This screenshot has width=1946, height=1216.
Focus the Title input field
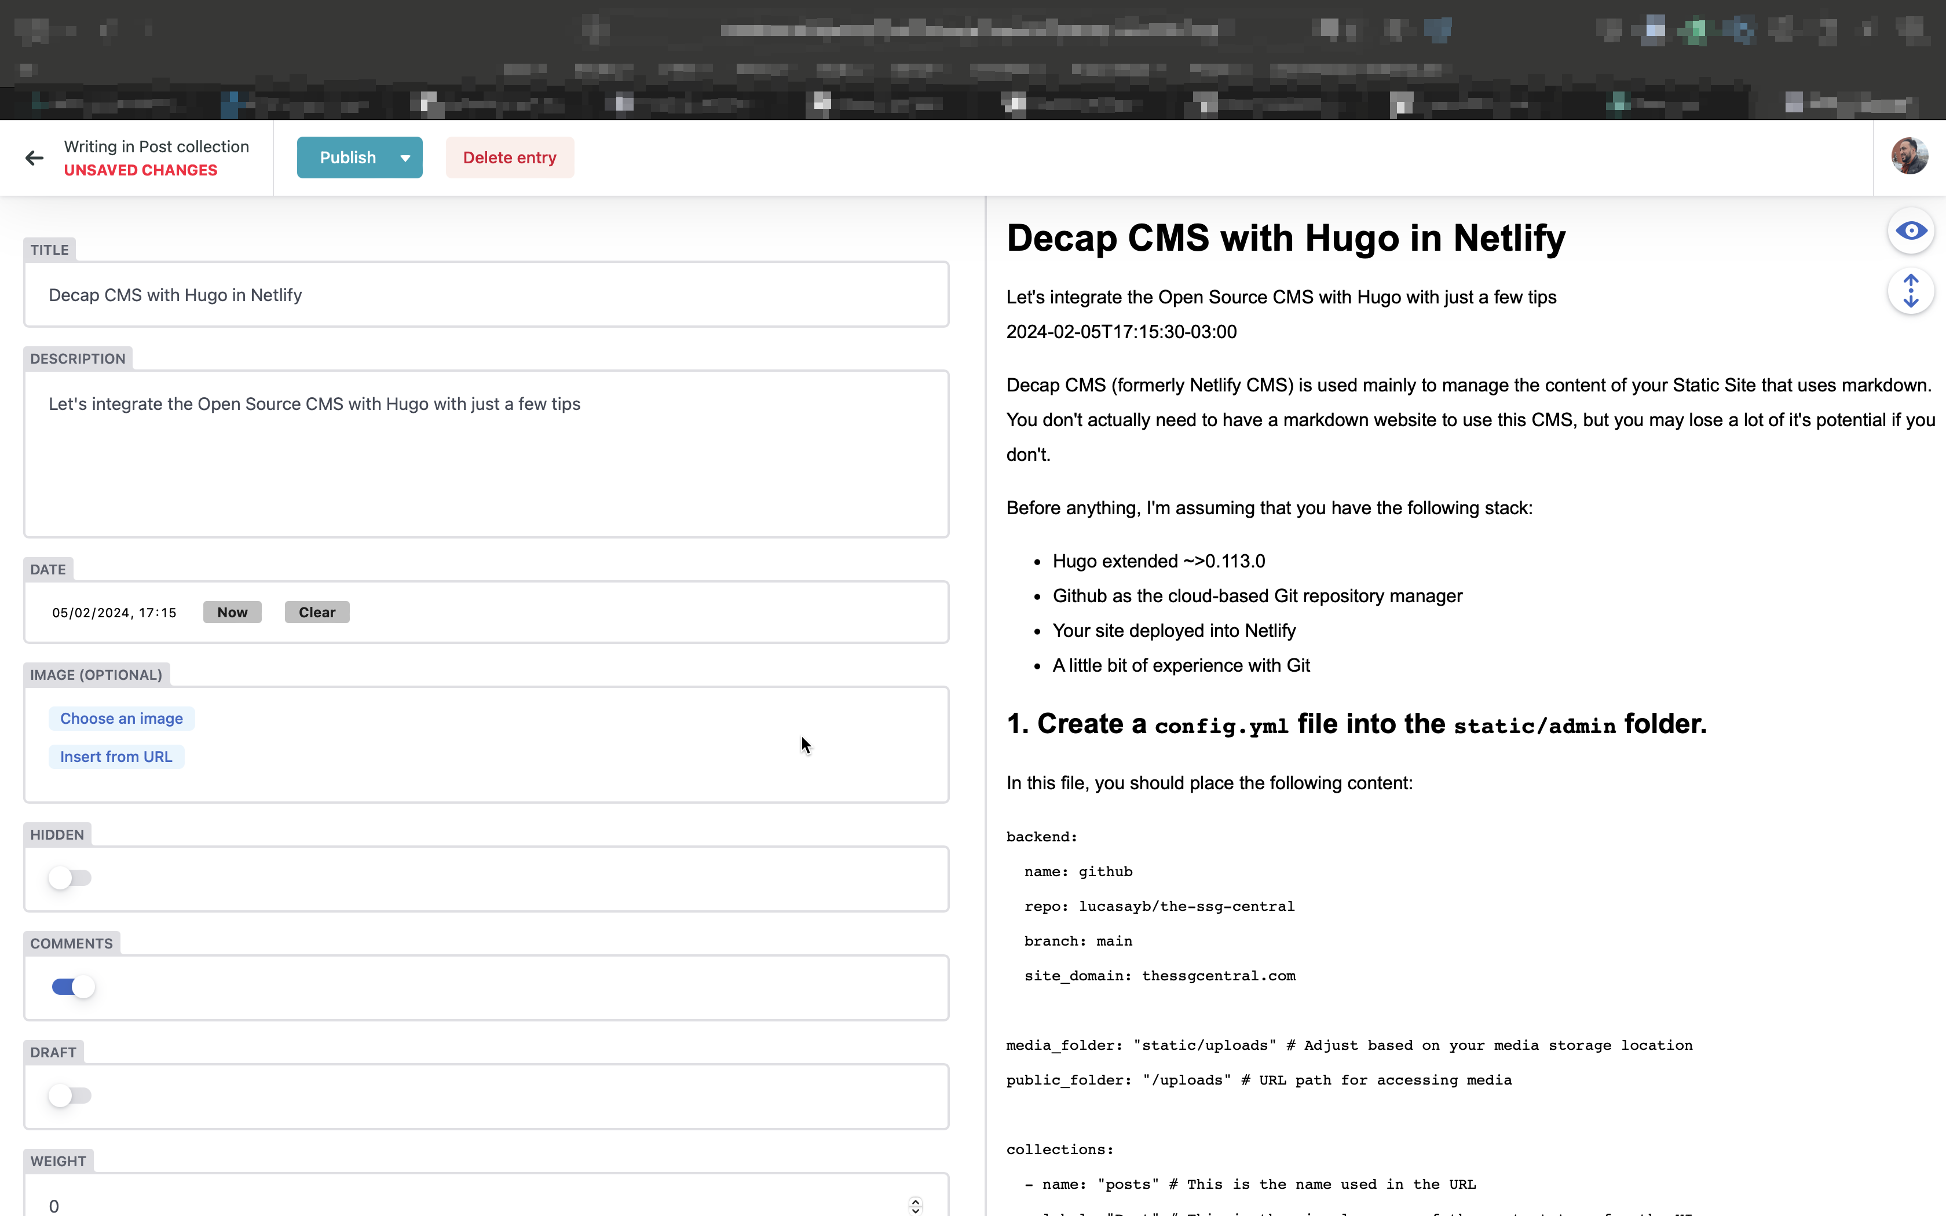pyautogui.click(x=486, y=295)
